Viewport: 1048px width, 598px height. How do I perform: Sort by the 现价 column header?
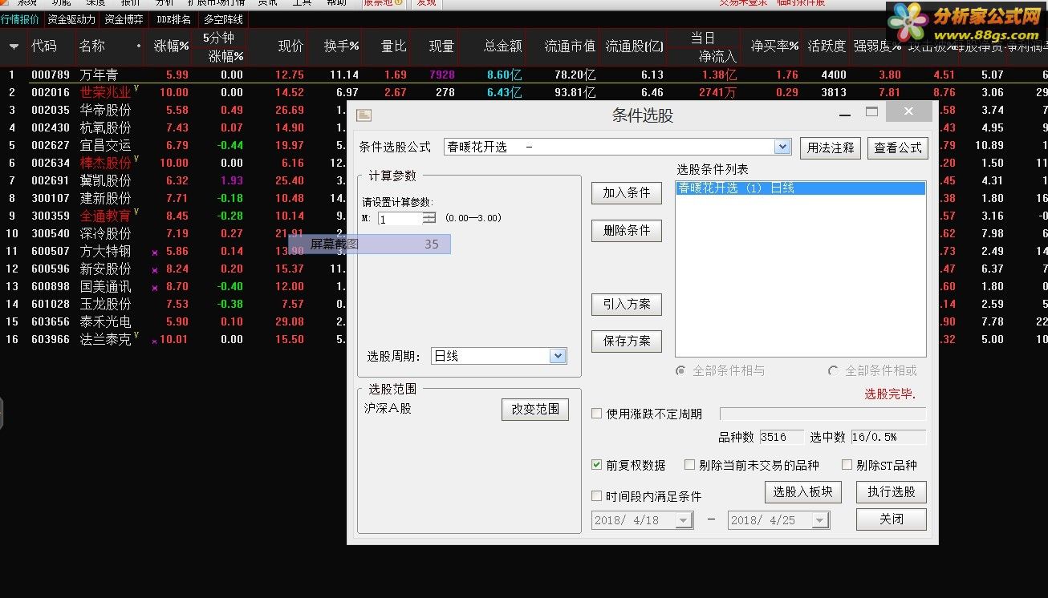click(x=290, y=46)
